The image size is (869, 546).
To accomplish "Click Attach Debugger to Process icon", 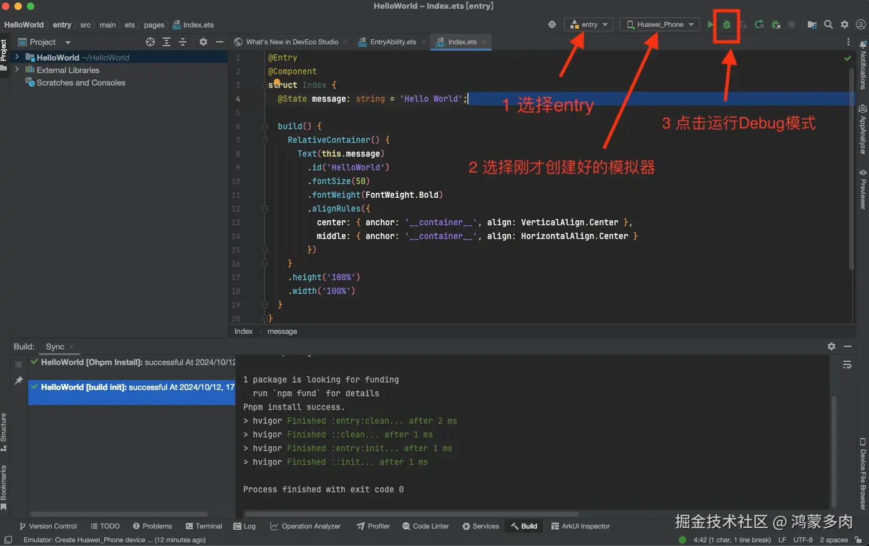I will (775, 24).
